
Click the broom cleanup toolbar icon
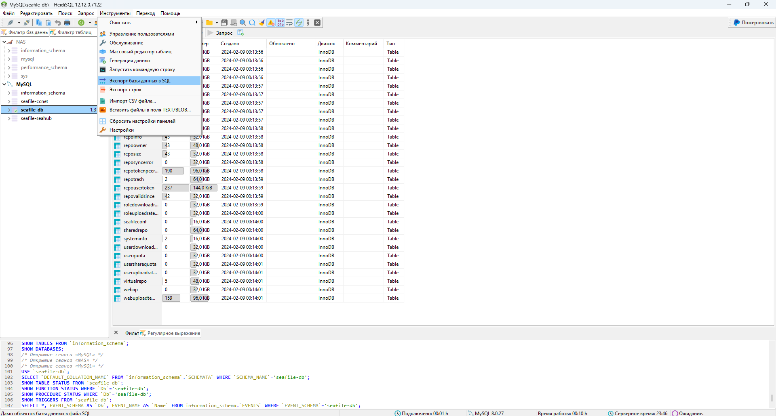point(261,23)
